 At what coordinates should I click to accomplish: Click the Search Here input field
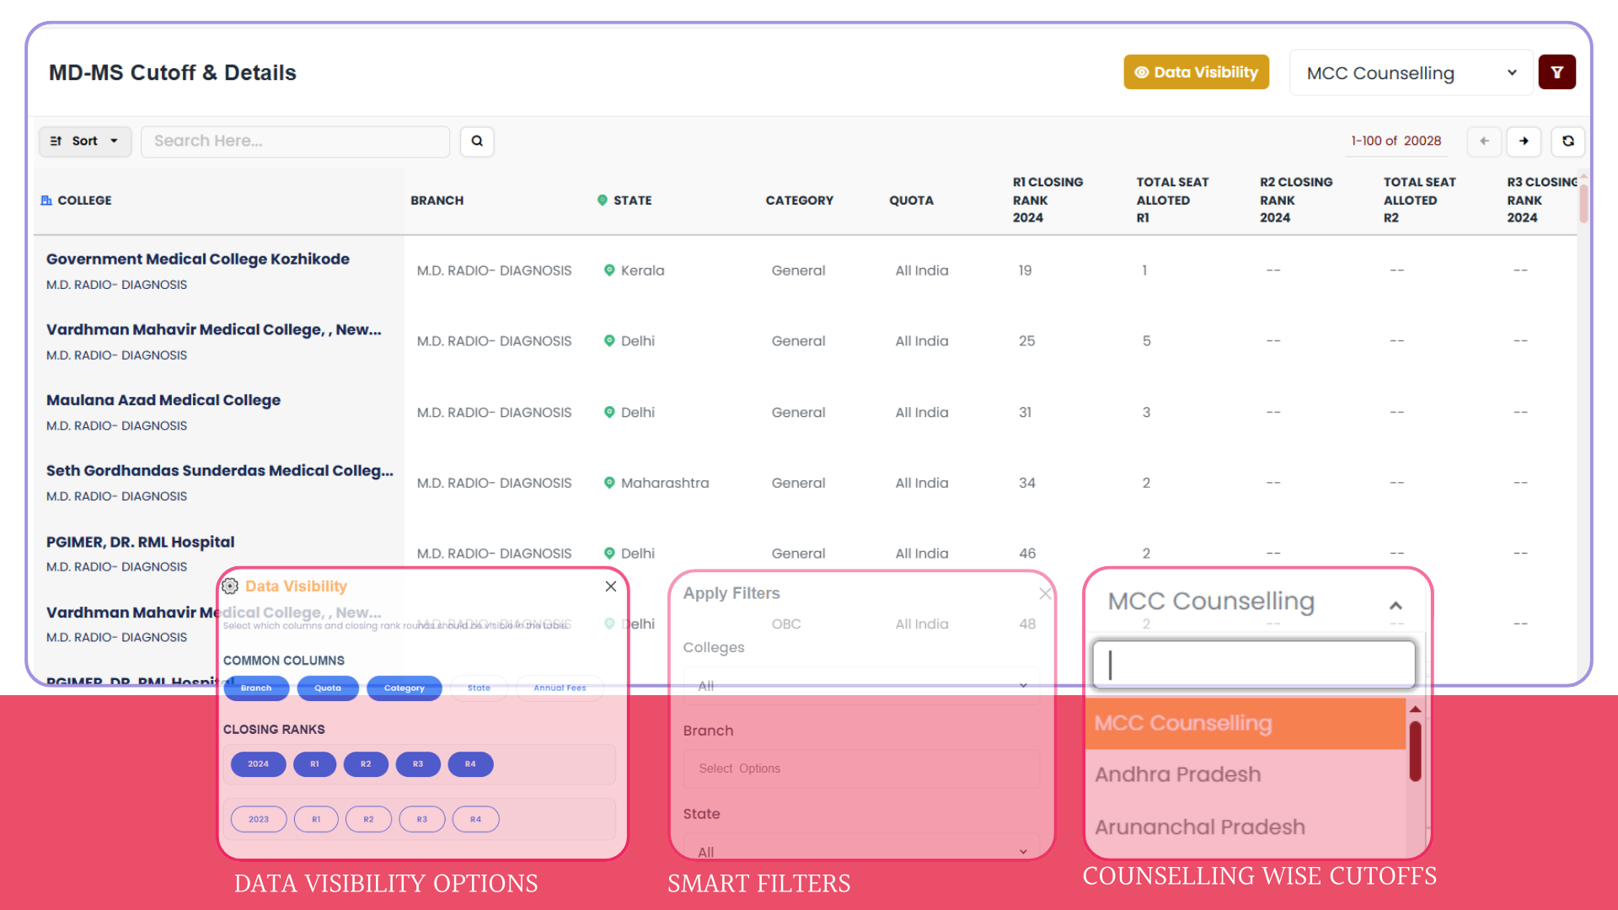coord(295,141)
